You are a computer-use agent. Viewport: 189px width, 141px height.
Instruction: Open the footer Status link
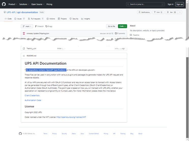[x=74, y=134]
